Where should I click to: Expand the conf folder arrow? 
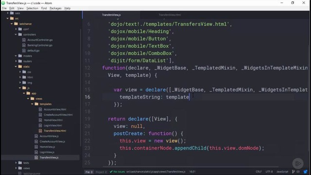[x=16, y=29]
